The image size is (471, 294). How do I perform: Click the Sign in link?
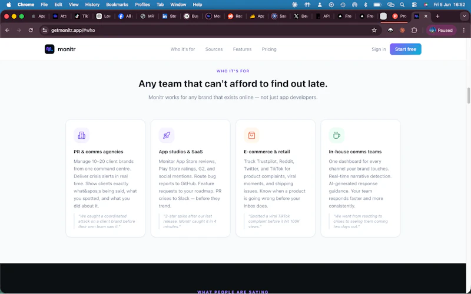pos(379,49)
